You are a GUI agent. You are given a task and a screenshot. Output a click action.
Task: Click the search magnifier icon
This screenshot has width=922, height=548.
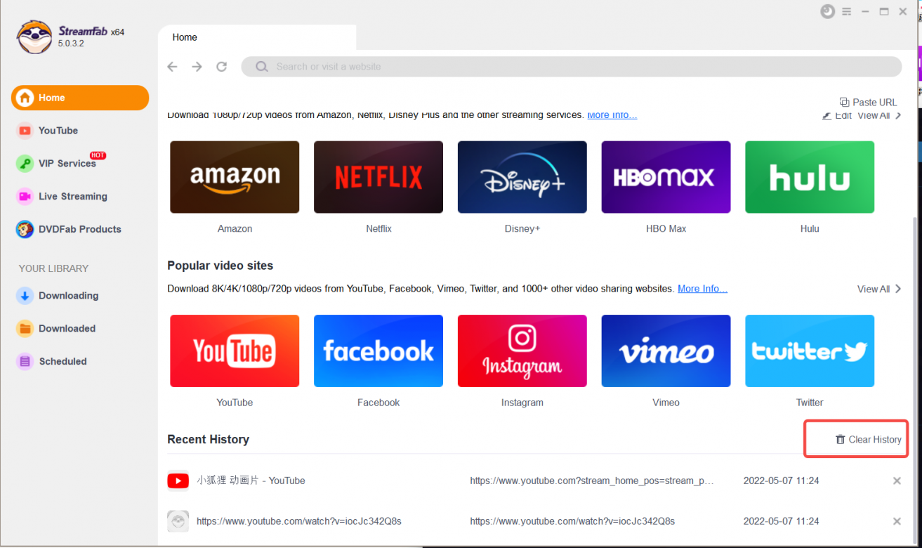pyautogui.click(x=262, y=67)
